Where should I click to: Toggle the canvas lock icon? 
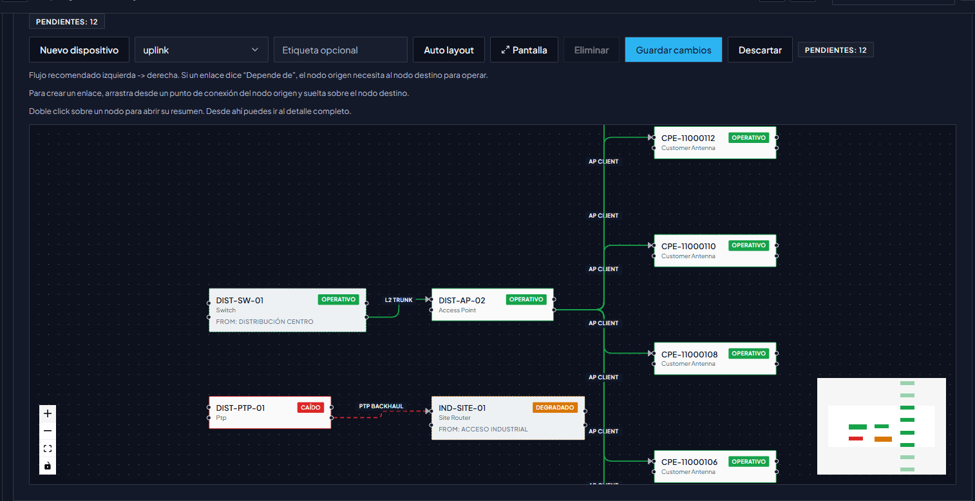point(47,465)
